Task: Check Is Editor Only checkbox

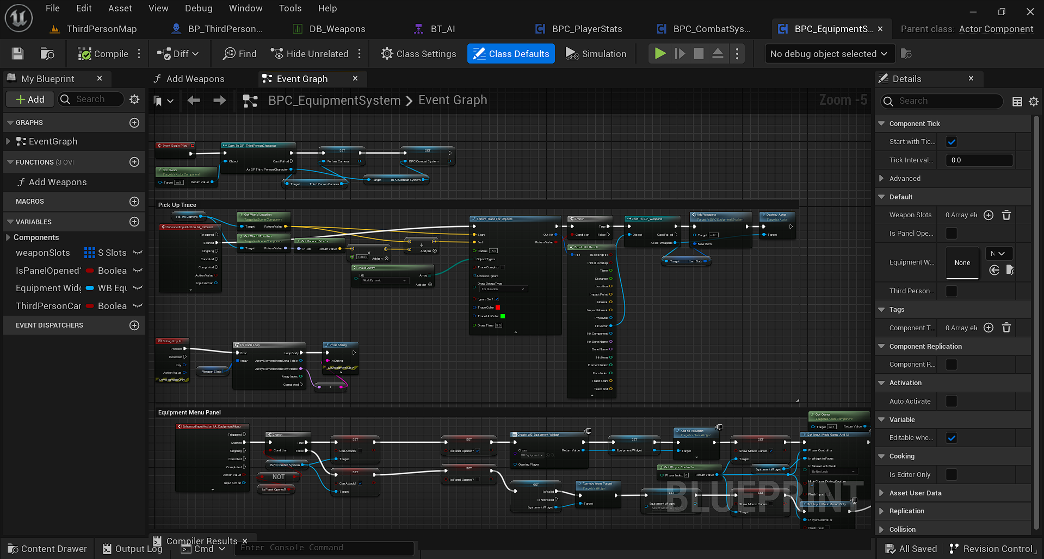Action: click(x=952, y=475)
